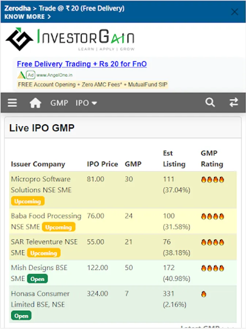Screen dimensions: 246x329
Task: Click Open badge for Honasa Consumer
Action: (x=21, y=316)
